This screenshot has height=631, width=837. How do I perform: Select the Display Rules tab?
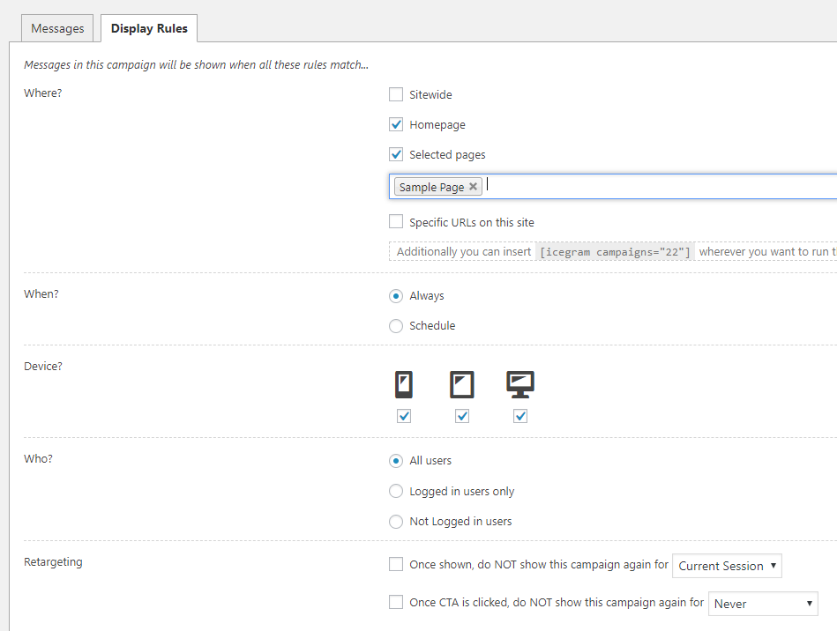tap(149, 28)
